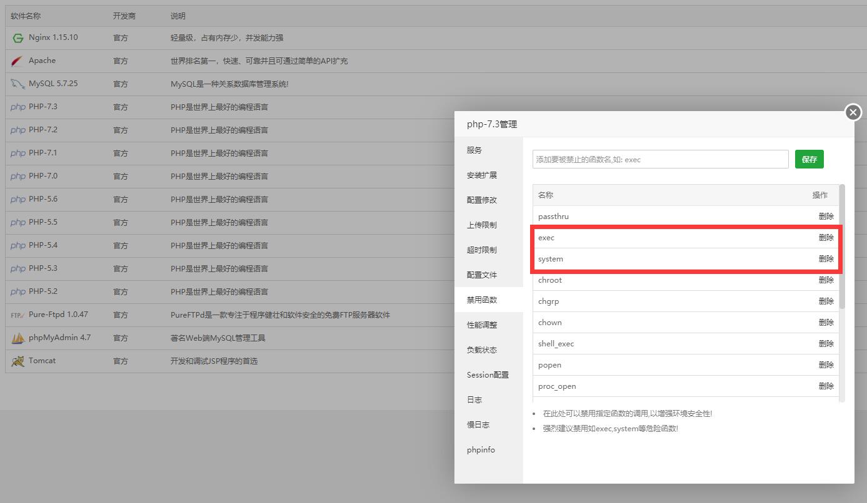Open the 性能调整 tab
Screen dimensions: 867x503
(489, 325)
